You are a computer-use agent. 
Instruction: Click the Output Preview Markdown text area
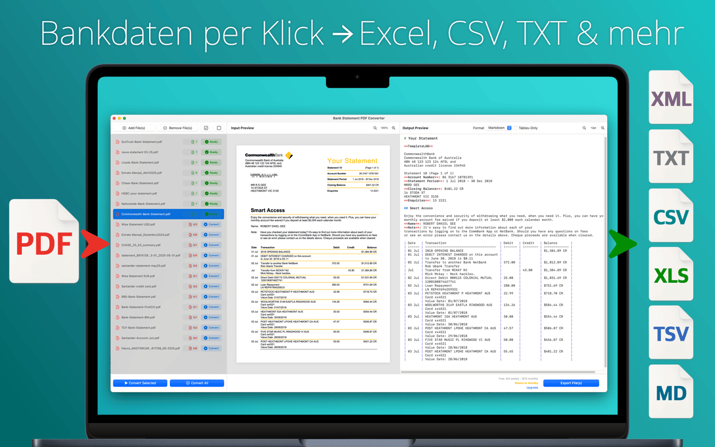click(502, 251)
